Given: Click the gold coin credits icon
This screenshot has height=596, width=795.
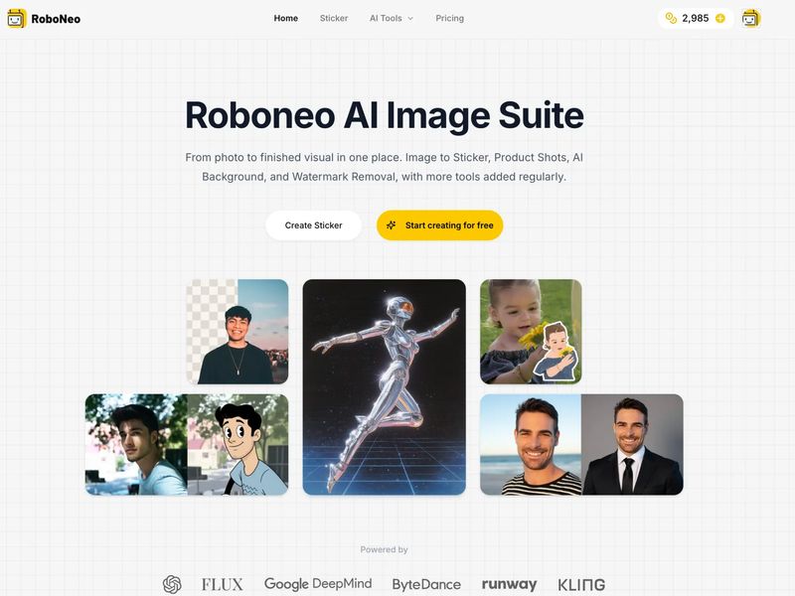Looking at the screenshot, I should 671,18.
